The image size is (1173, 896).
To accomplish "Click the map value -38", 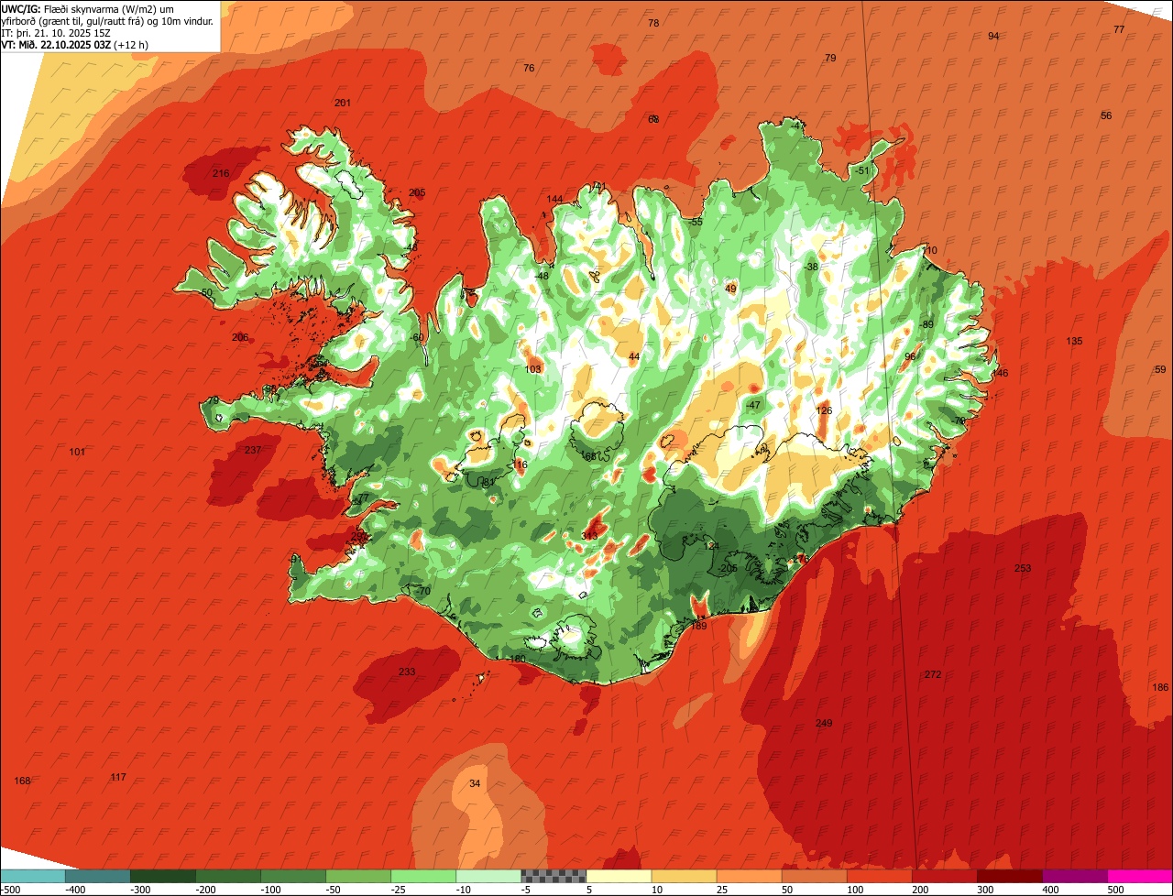I will (811, 267).
